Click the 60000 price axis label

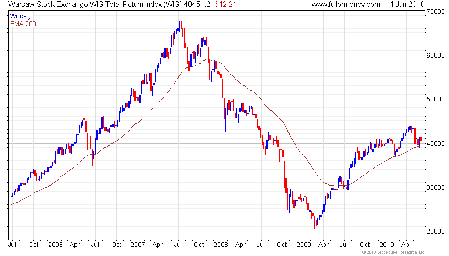click(435, 55)
